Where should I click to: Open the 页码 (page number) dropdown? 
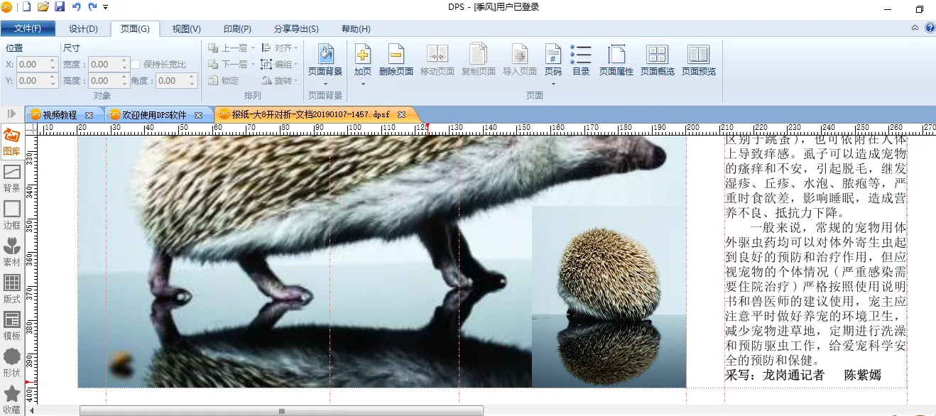click(553, 84)
